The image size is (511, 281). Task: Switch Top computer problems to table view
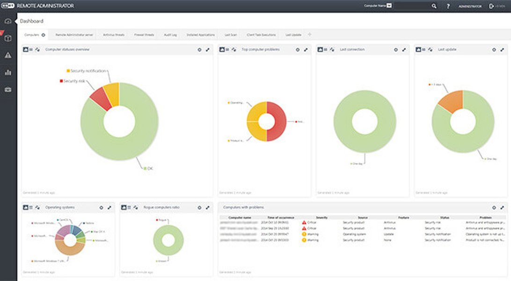227,50
